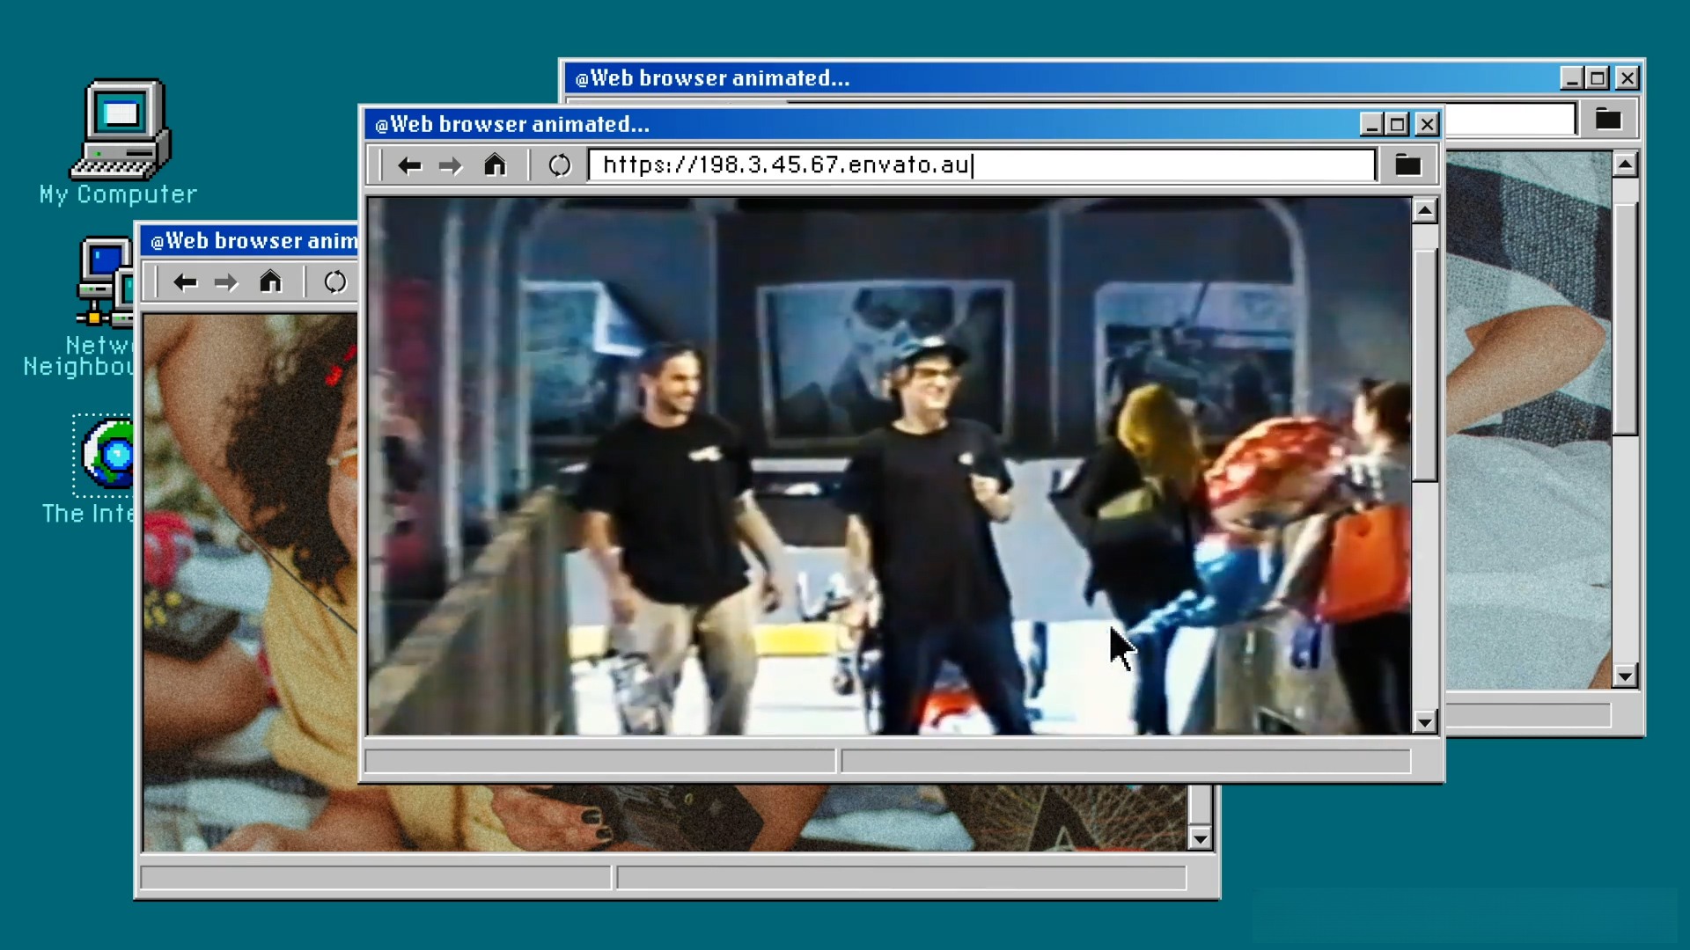Toggle the refresh icon in second browser
Image resolution: width=1690 pixels, height=950 pixels.
point(334,283)
